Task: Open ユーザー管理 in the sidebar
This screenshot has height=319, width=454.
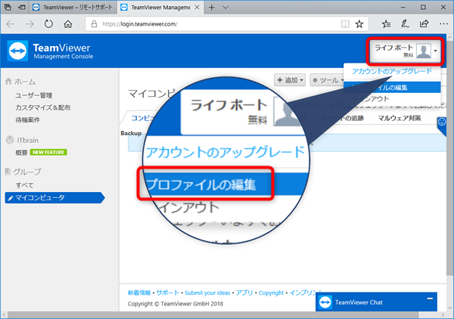Action: (34, 95)
